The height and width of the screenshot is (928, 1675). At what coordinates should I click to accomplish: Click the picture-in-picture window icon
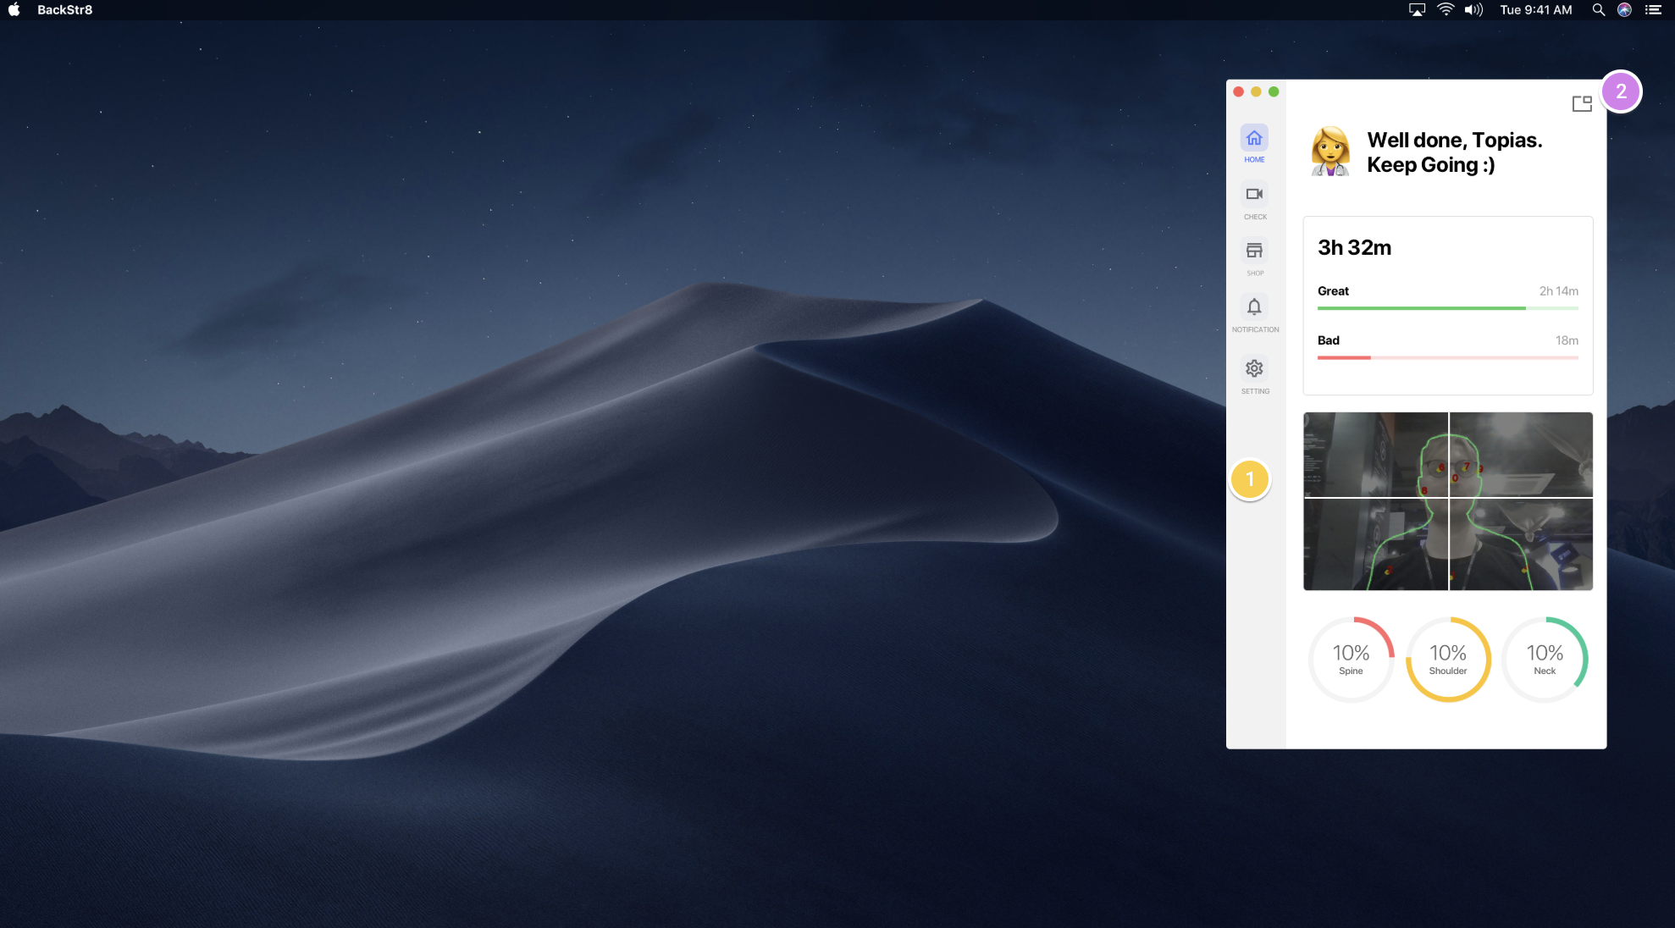point(1581,104)
